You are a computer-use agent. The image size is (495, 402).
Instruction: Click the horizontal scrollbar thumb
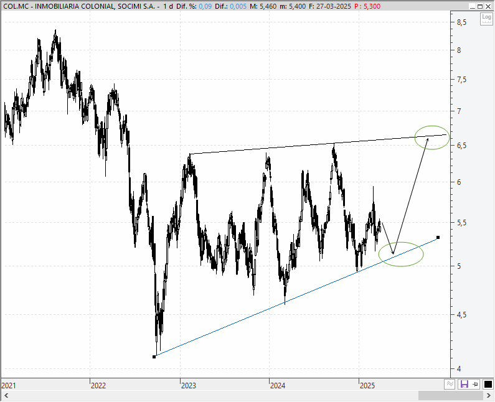451,395
